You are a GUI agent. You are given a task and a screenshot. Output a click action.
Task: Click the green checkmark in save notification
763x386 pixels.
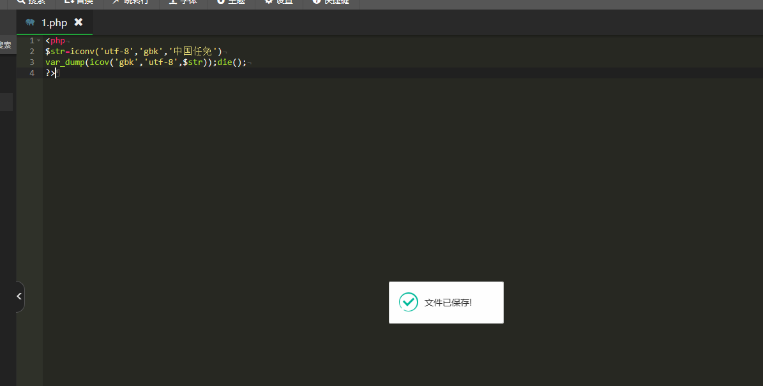[408, 302]
